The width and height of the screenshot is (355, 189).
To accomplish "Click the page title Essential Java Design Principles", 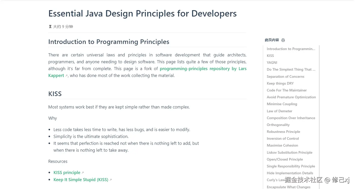I will (143, 13).
